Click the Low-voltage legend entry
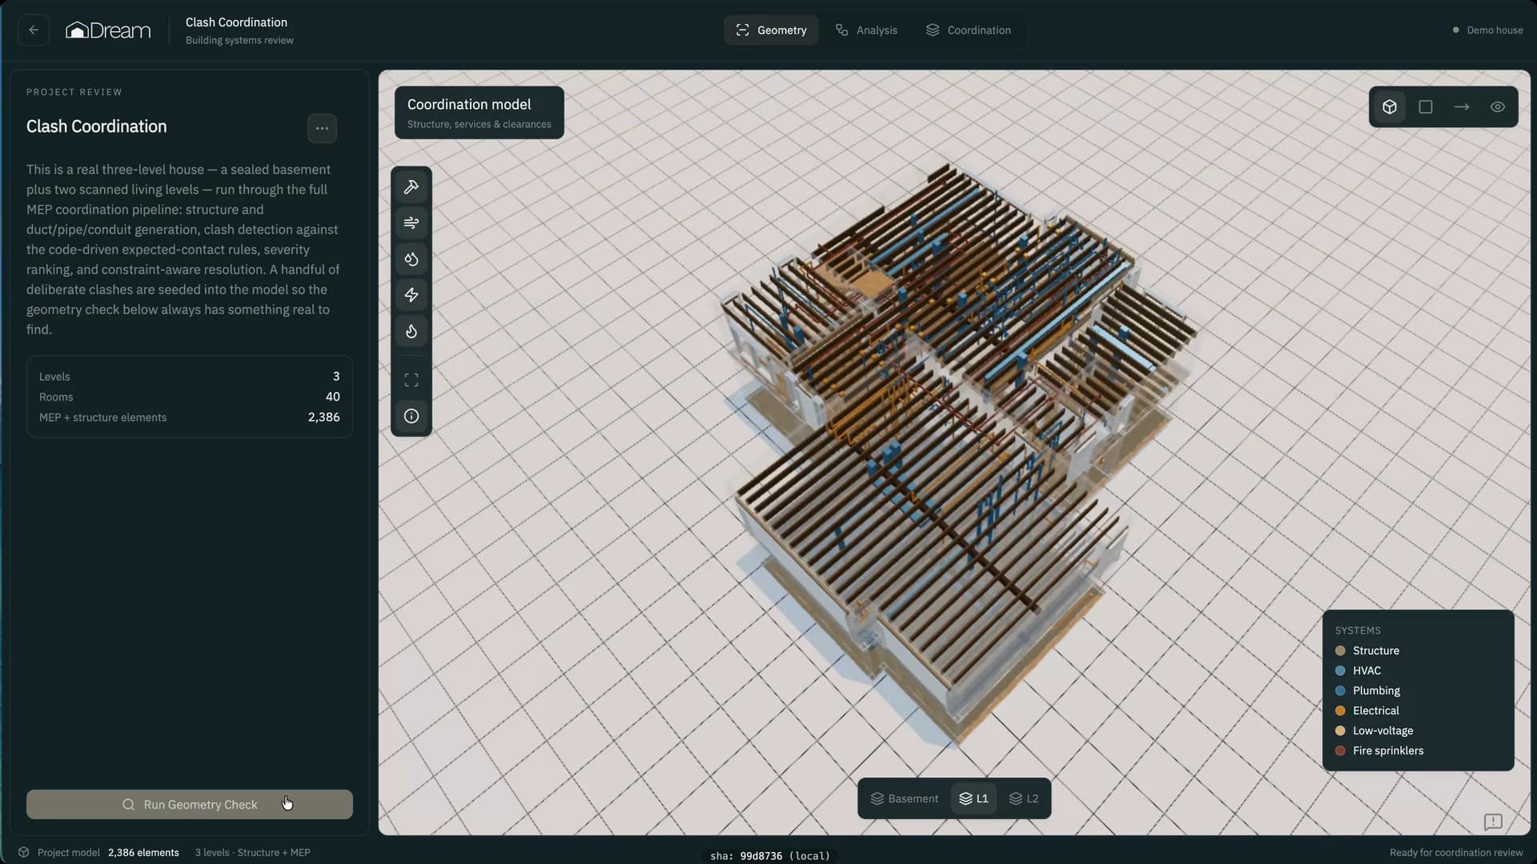Screen dimensions: 1537x864 point(1374,731)
